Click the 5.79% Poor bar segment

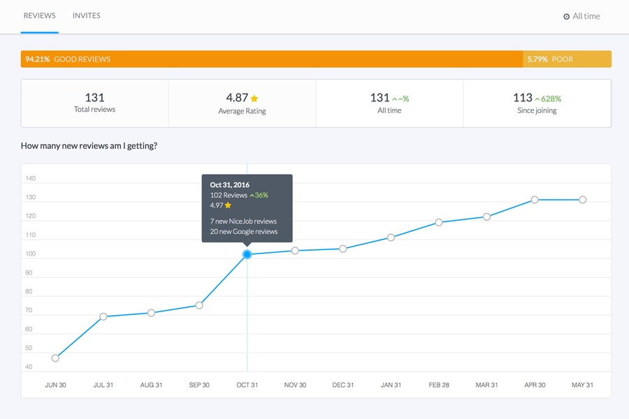coord(567,59)
